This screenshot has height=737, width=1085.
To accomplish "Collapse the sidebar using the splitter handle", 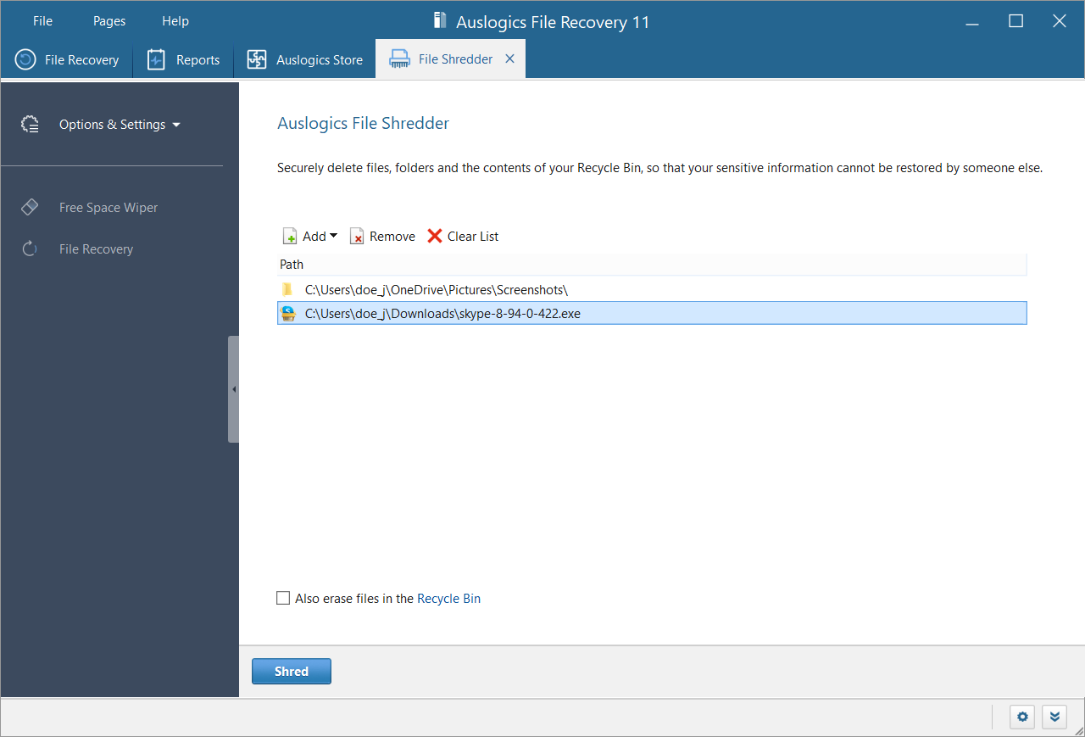I will (x=233, y=389).
